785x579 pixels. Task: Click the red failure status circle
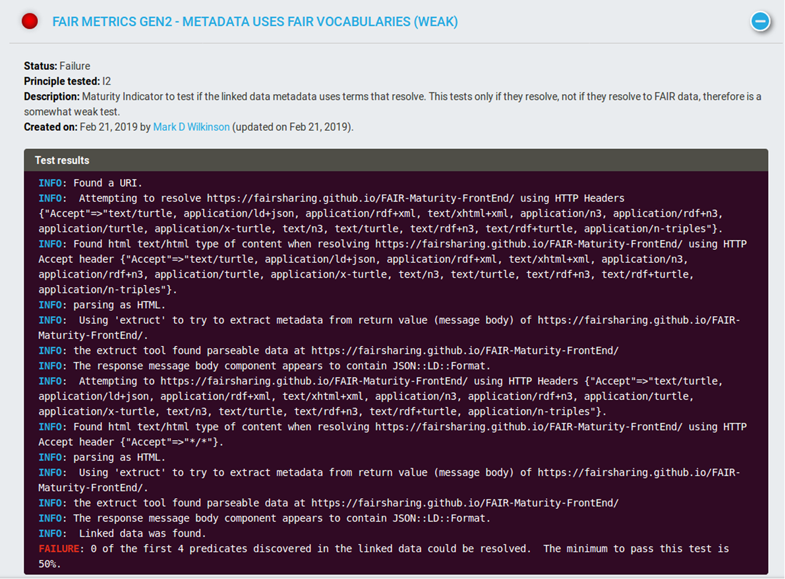(x=30, y=22)
